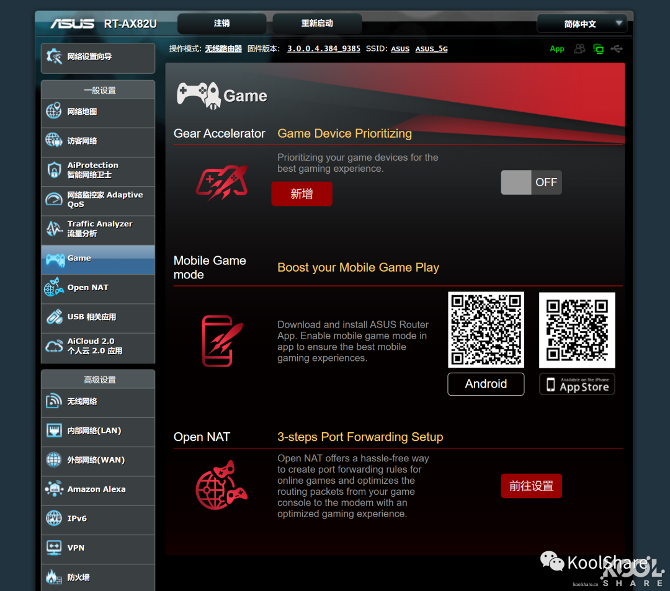This screenshot has width=670, height=591.
Task: Click the VPN monitor icon
Action: tap(54, 548)
